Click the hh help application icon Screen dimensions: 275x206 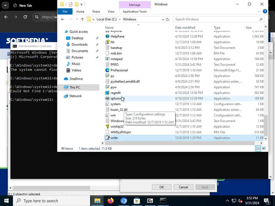click(x=107, y=42)
